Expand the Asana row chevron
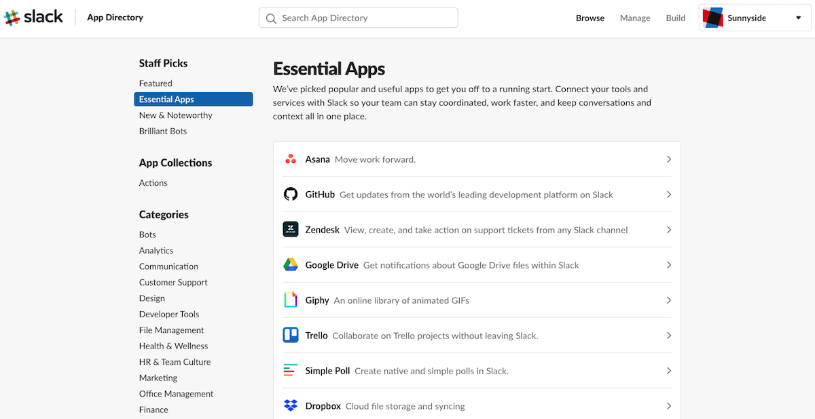Screen dimensions: 815x419 click(668, 159)
